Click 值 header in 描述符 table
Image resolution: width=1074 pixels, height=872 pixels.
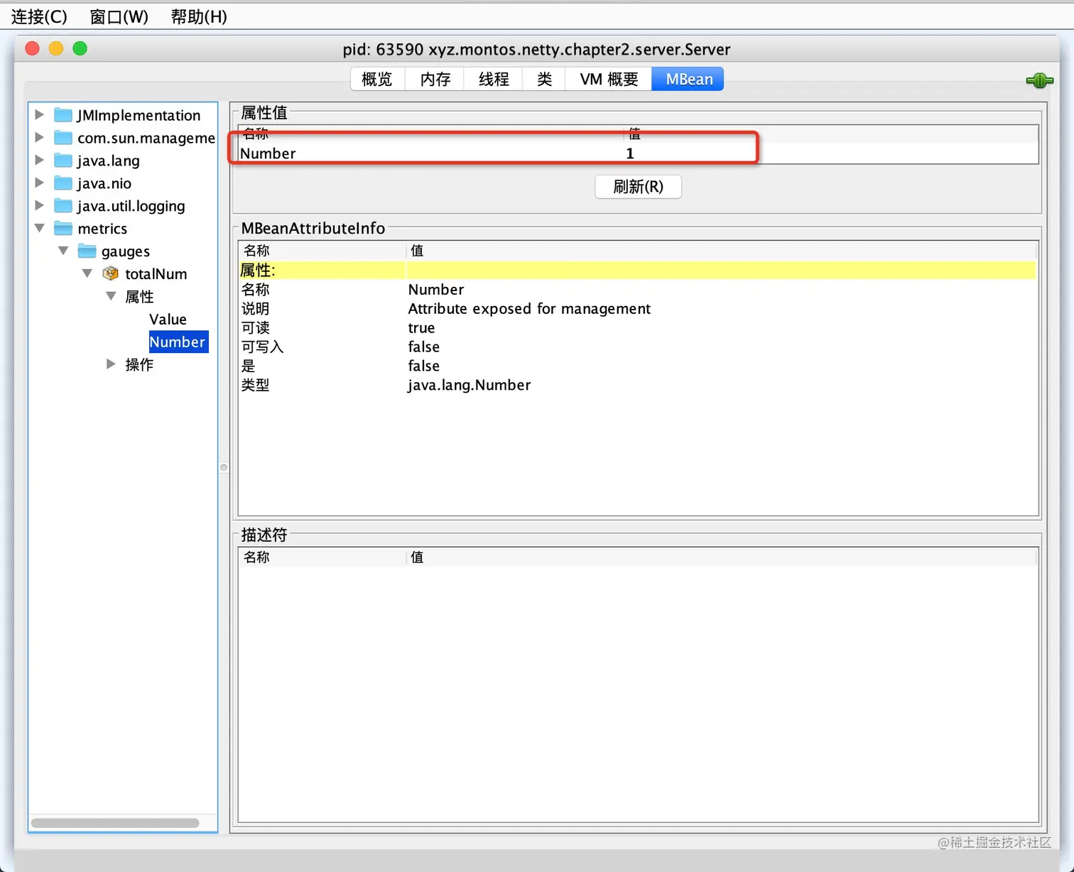pos(721,557)
